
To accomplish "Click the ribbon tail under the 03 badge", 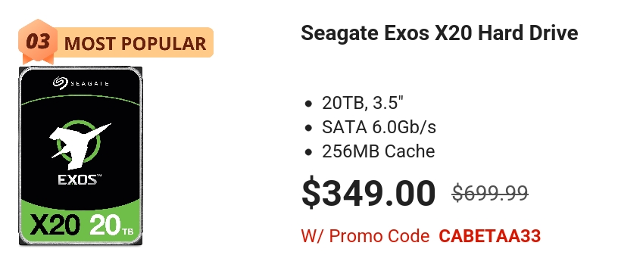I will pos(38,60).
